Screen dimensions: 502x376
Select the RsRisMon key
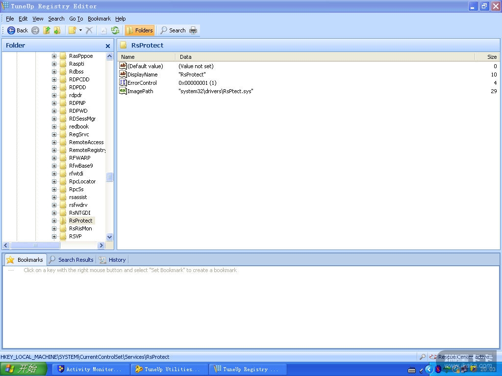(x=80, y=228)
